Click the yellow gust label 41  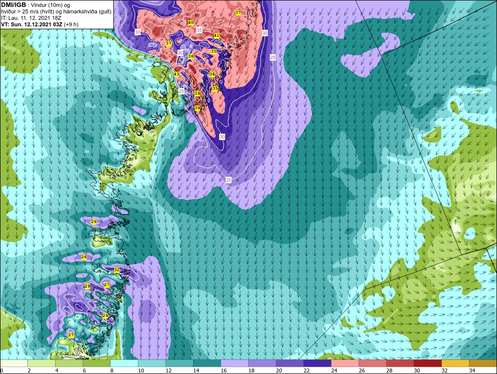(x=217, y=35)
